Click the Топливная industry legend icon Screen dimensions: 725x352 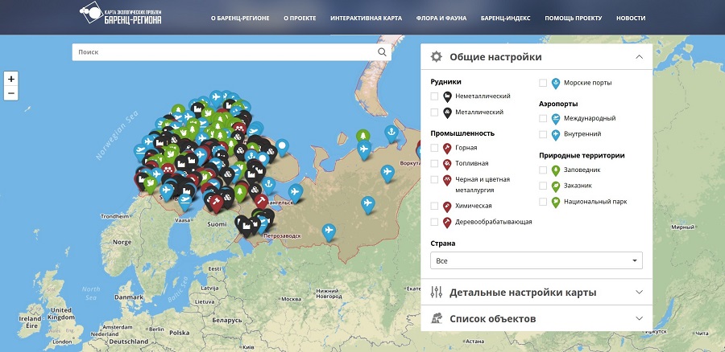click(x=447, y=164)
